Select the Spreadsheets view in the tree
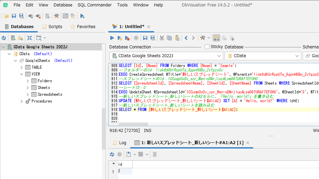319x179 pixels. (x=50, y=94)
